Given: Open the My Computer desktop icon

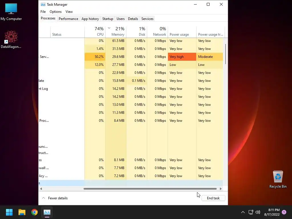Looking at the screenshot, I should (11, 12).
